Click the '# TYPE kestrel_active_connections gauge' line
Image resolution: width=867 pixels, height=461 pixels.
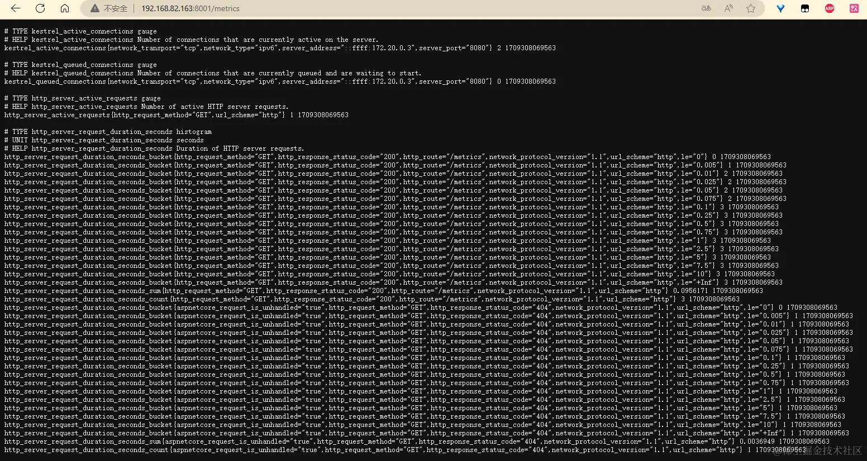coord(80,31)
